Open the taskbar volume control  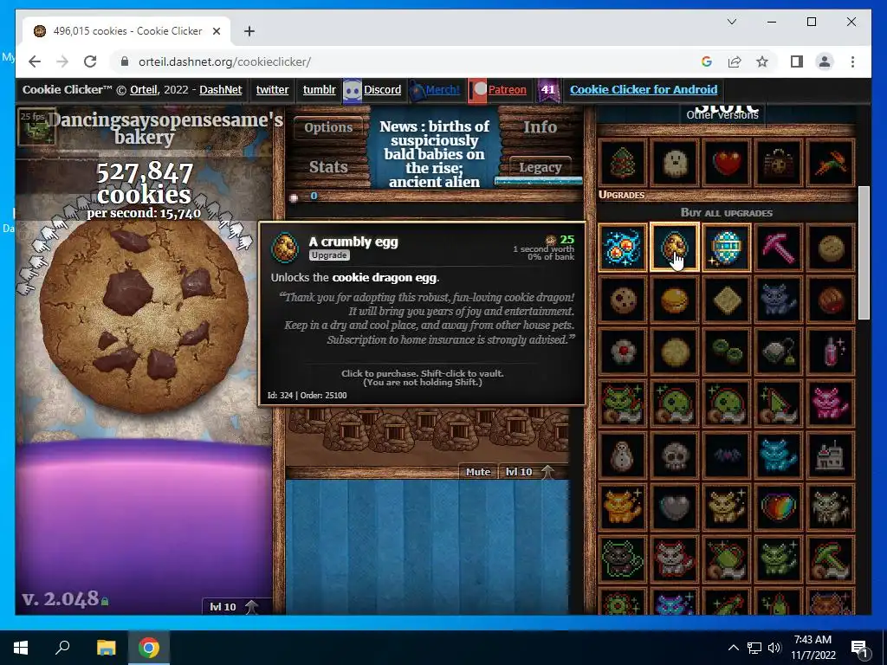click(774, 648)
